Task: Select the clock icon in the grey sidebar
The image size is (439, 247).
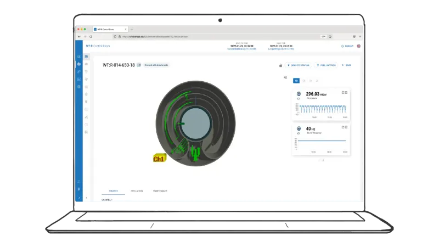Action: (86, 125)
